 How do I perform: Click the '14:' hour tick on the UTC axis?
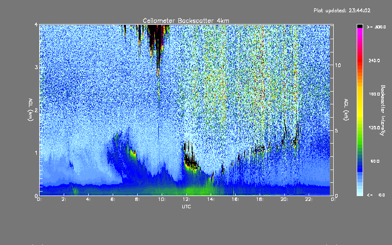[x=211, y=199]
